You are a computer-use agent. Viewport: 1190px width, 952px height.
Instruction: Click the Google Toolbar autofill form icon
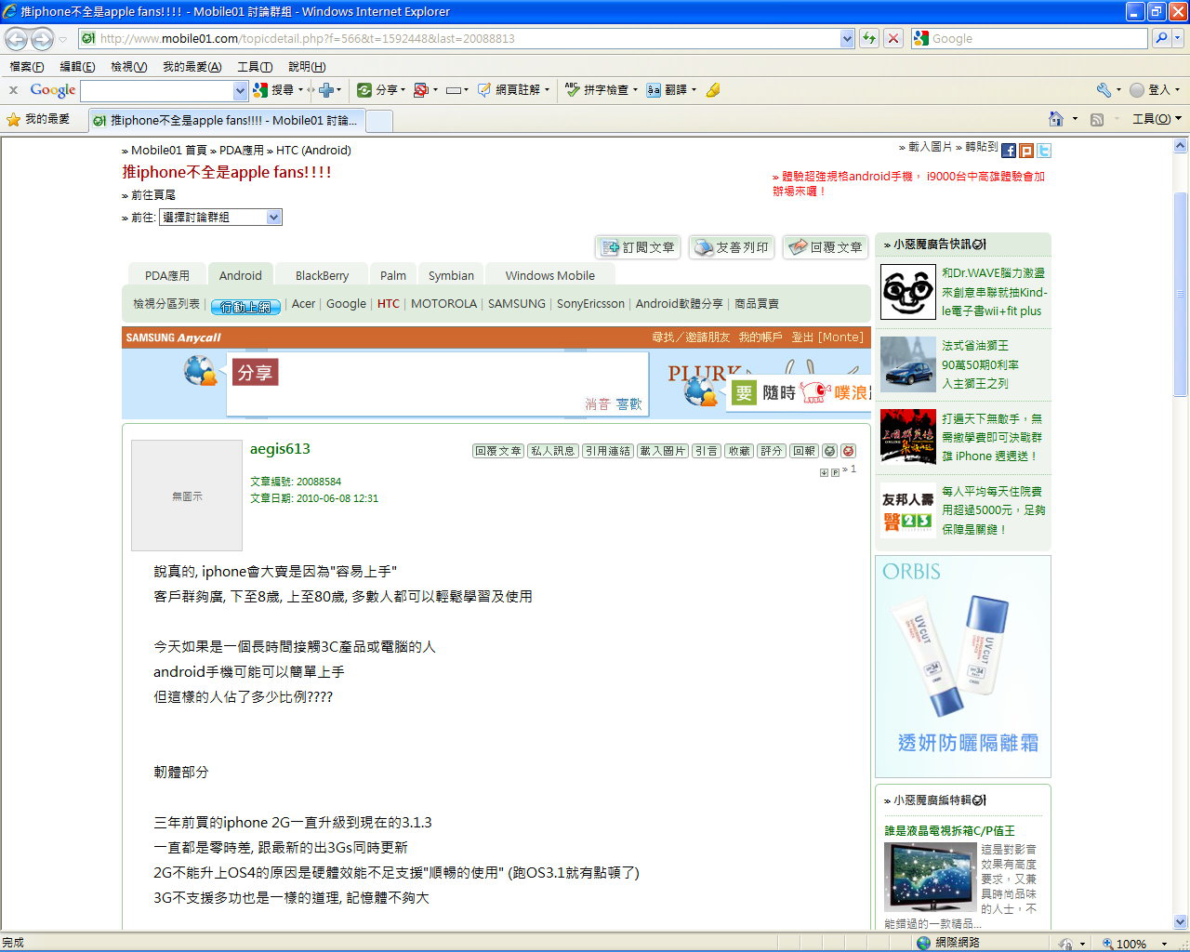tap(454, 90)
